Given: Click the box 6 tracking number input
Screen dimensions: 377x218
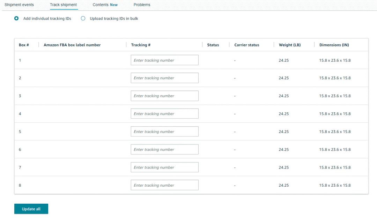Looking at the screenshot, I should pyautogui.click(x=164, y=150).
